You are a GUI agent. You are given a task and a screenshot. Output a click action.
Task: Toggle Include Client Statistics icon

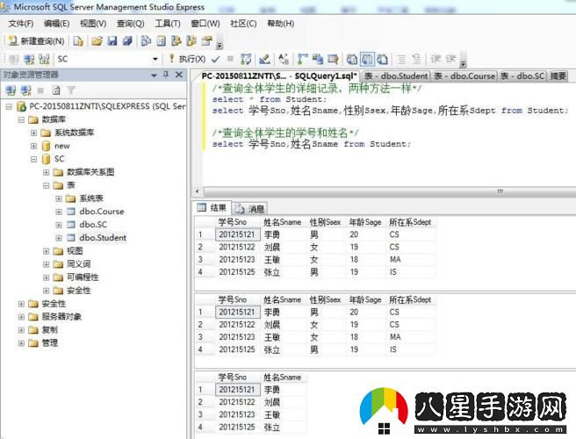pyautogui.click(x=318, y=59)
